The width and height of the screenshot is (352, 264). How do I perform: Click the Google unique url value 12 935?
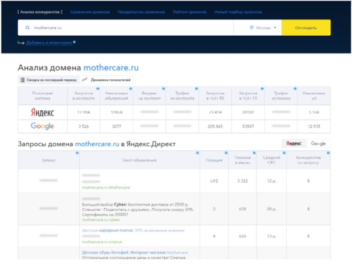click(314, 126)
